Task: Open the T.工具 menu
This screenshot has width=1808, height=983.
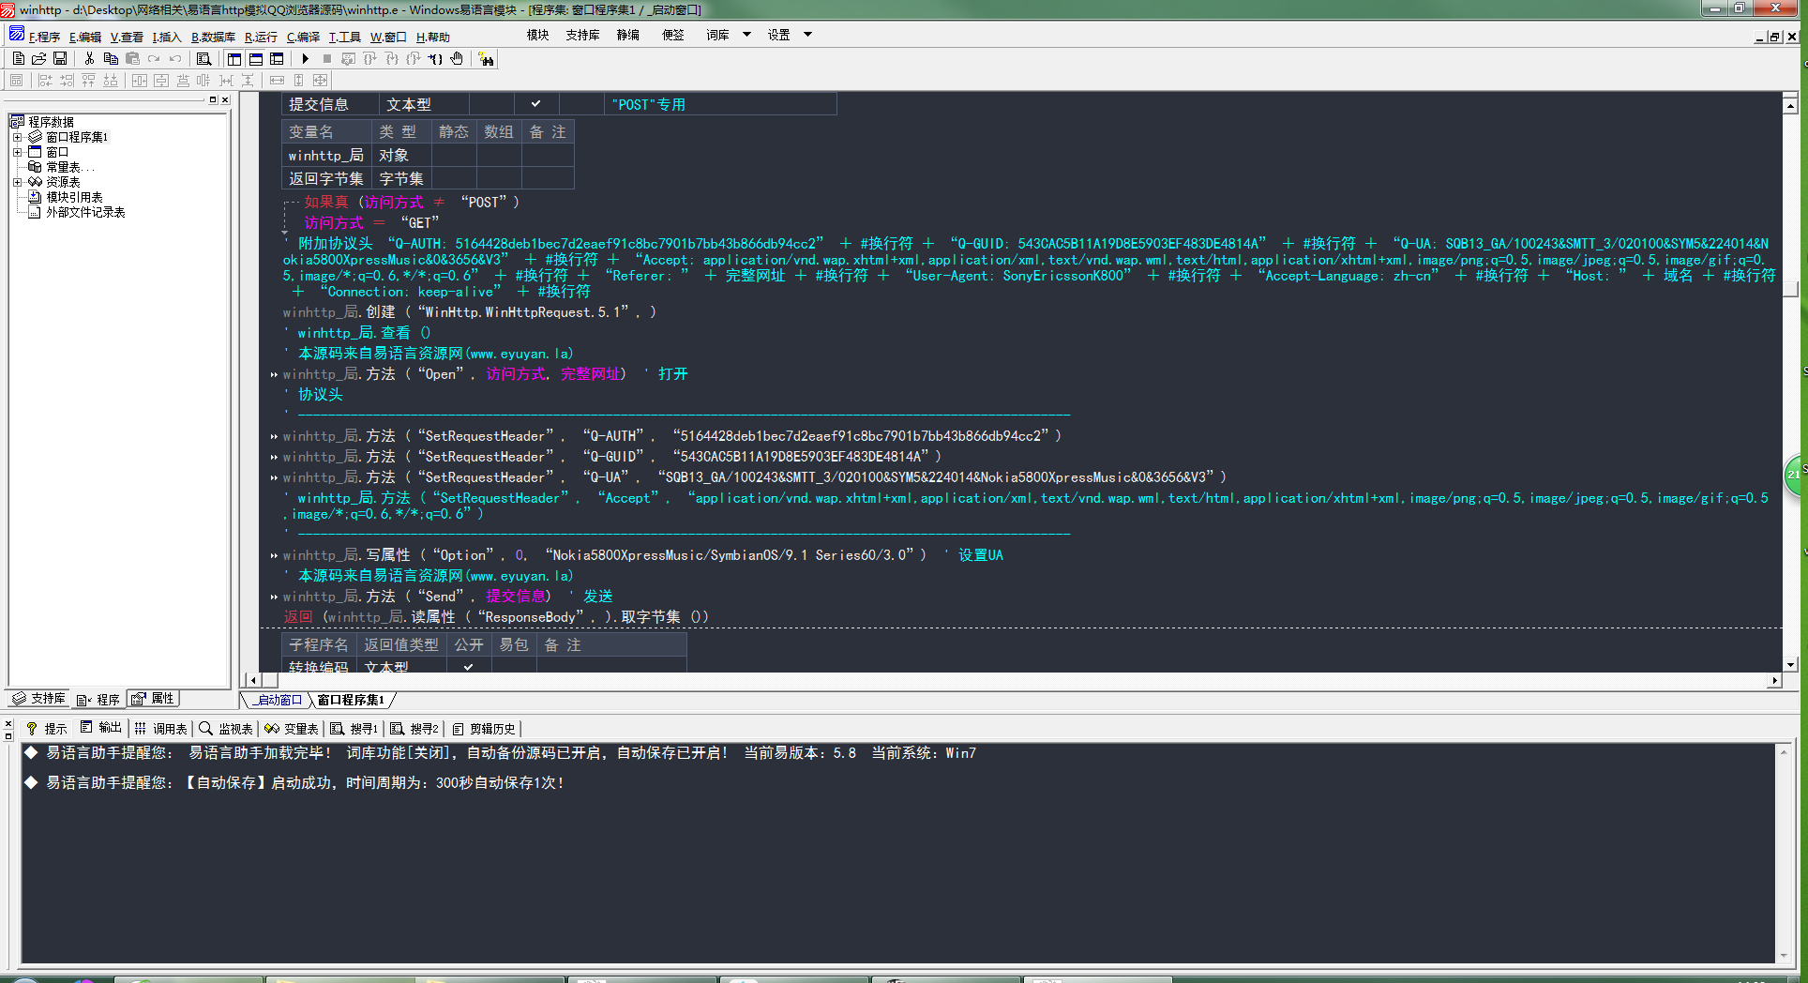Action: pyautogui.click(x=344, y=38)
